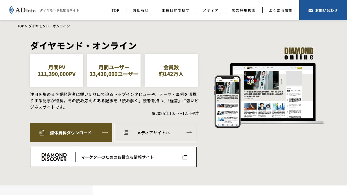Click the ダイヤモンド・オンライン page heading
The image size is (347, 195).
click(x=83, y=46)
